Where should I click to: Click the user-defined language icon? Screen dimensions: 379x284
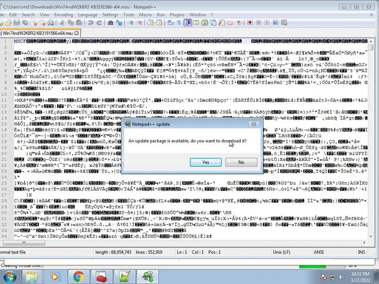(196, 23)
